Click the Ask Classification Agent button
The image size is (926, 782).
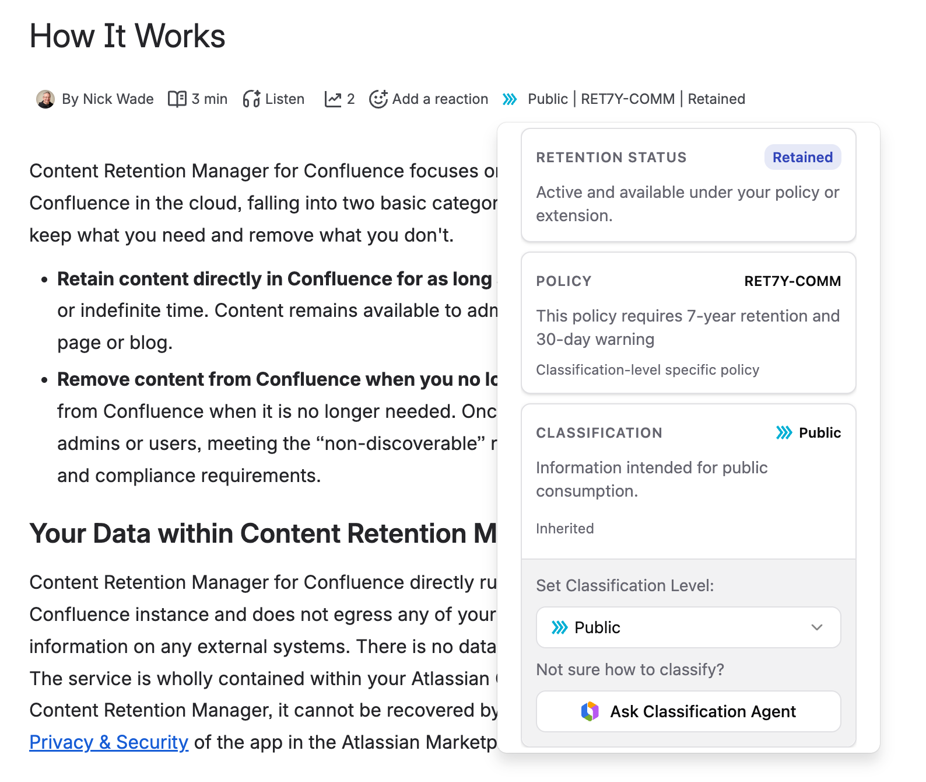point(689,711)
